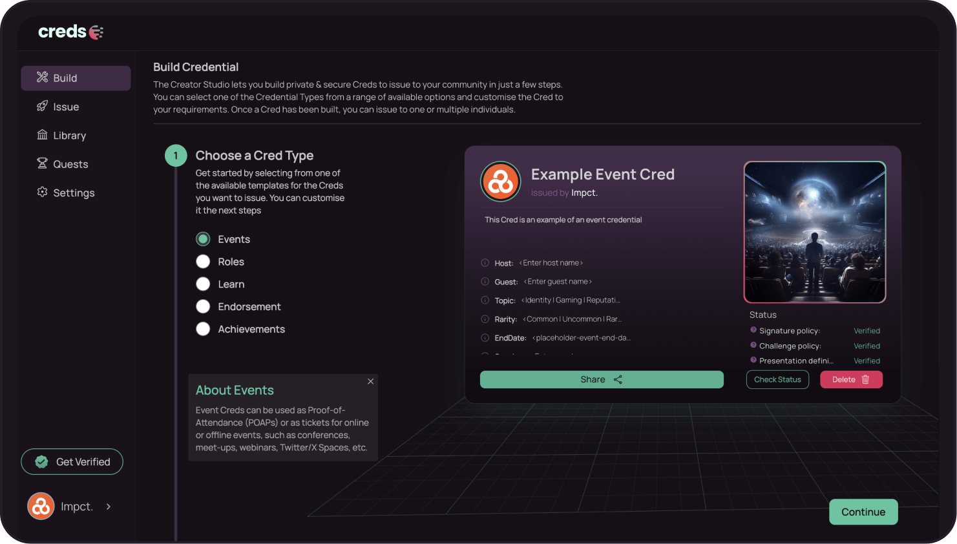Click the Impct. orange logo on credential card
The height and width of the screenshot is (544, 957).
tap(500, 182)
